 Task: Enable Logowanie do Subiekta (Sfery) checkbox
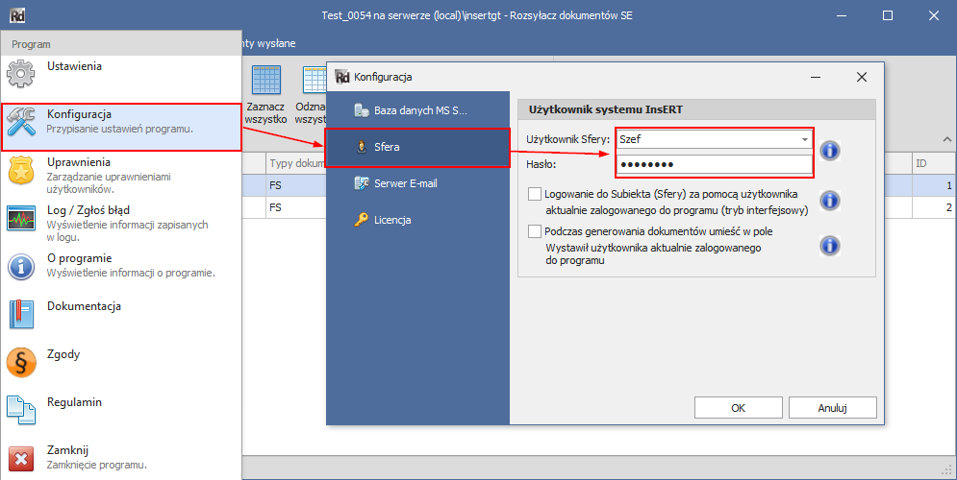535,194
